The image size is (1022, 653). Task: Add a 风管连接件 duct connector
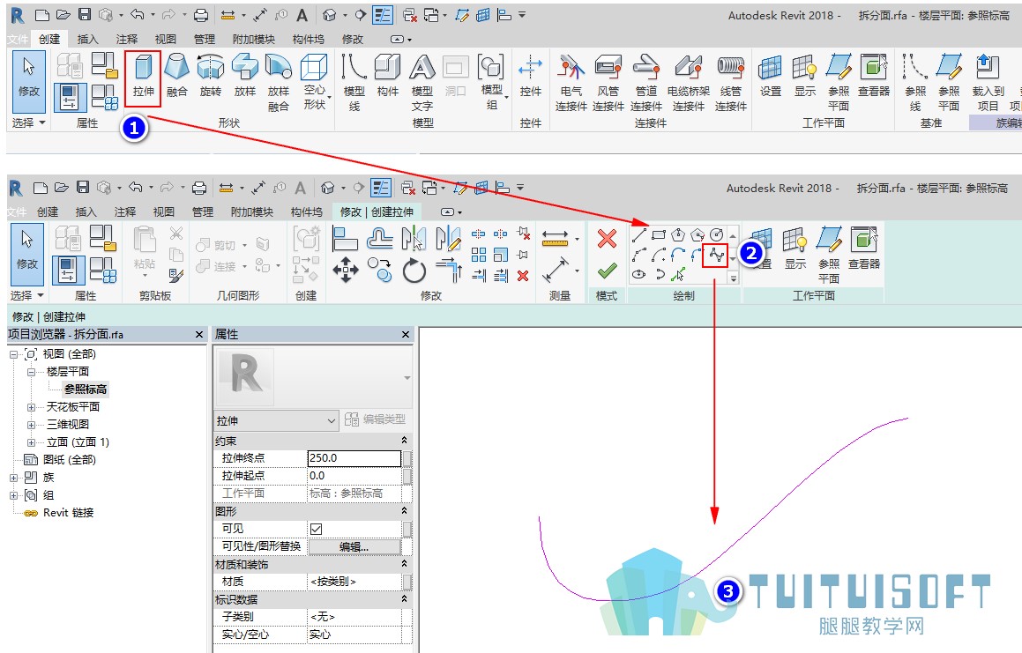tap(608, 83)
